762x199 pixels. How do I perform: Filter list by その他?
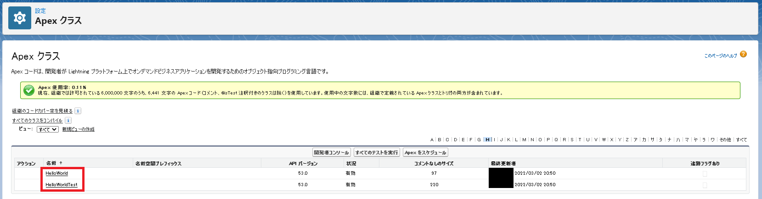pos(725,140)
